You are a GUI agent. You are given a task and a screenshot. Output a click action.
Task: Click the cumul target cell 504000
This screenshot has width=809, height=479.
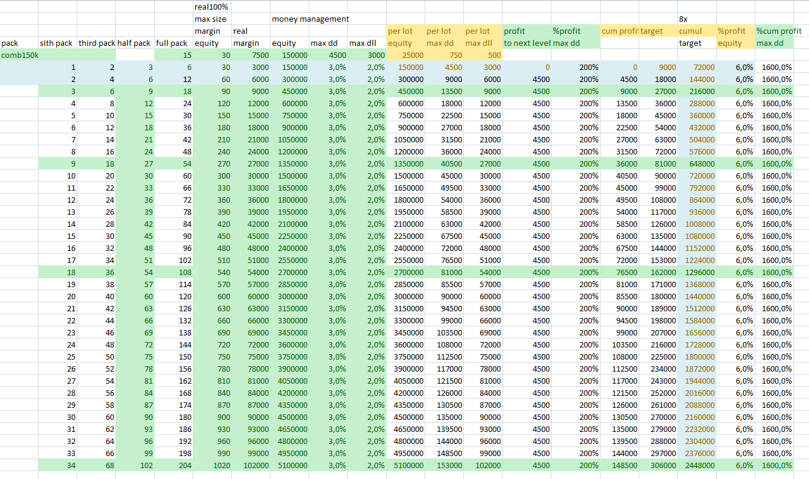point(697,139)
